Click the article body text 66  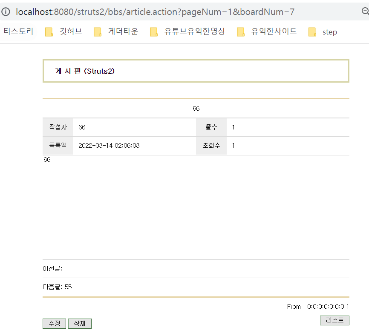pos(47,160)
